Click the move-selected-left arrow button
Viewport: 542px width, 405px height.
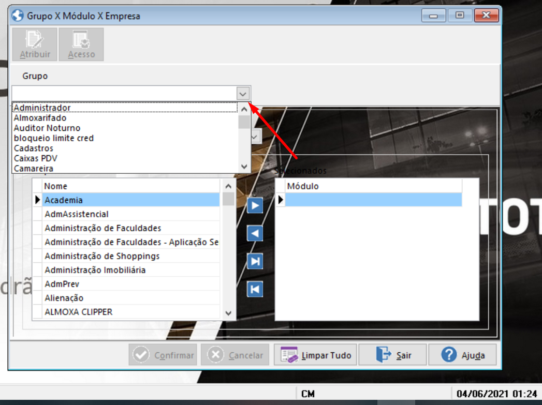coord(255,233)
